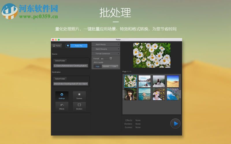
Task: Go to the Home screen
Action: (x=57, y=46)
